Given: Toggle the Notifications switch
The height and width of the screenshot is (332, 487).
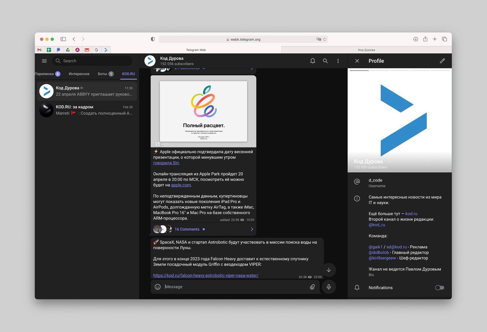Looking at the screenshot, I should click(x=440, y=288).
